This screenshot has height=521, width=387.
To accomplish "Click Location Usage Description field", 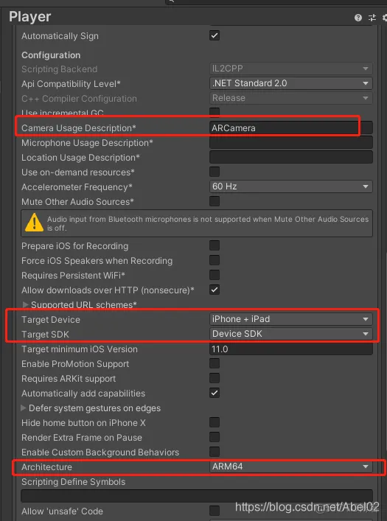I will click(x=291, y=157).
